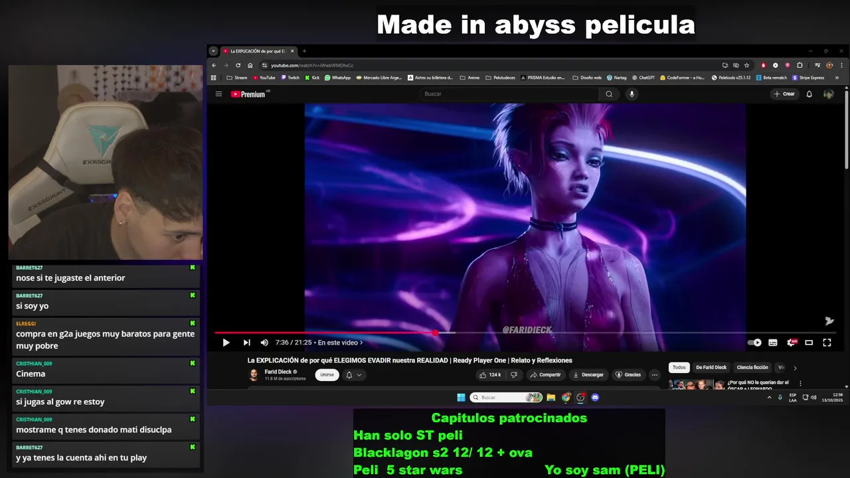Reload the browser page
The height and width of the screenshot is (478, 850).
(238, 65)
